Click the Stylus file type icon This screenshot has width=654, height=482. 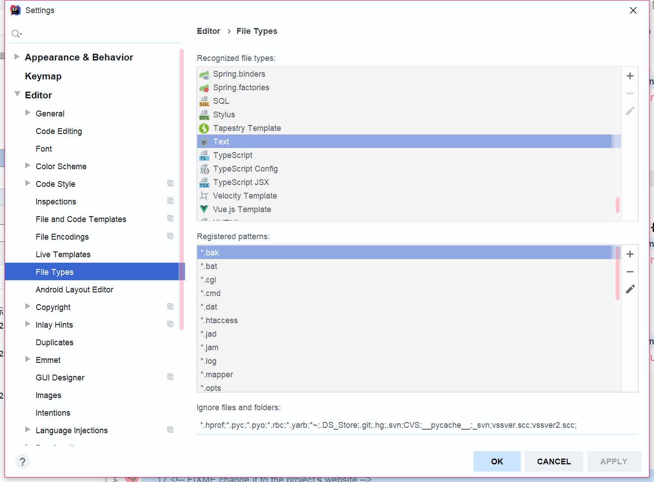[204, 115]
